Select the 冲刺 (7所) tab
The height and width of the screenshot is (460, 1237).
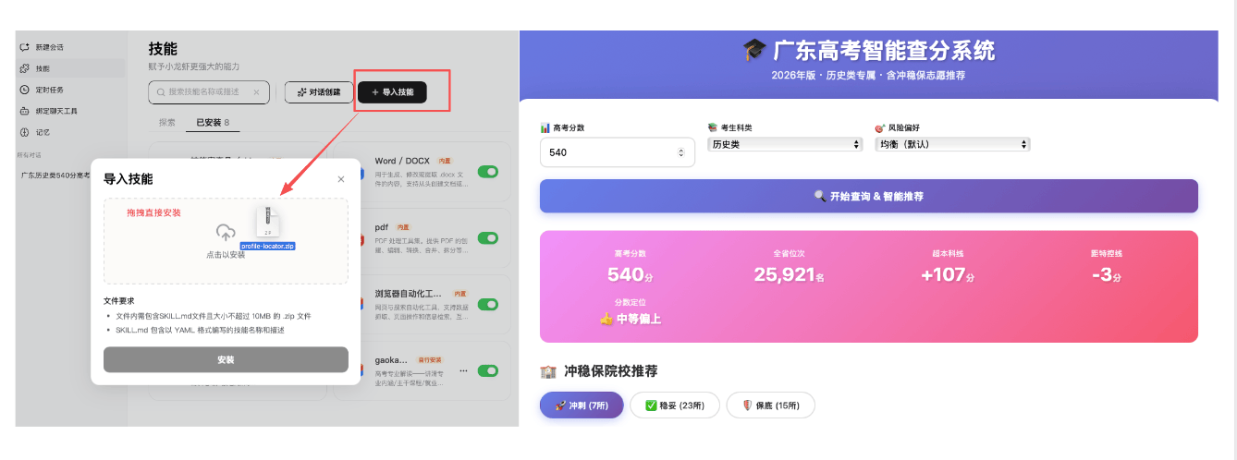(582, 406)
